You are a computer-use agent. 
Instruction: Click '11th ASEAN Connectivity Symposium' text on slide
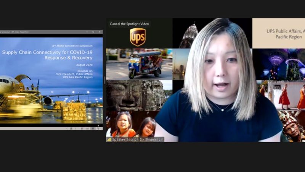[72, 46]
